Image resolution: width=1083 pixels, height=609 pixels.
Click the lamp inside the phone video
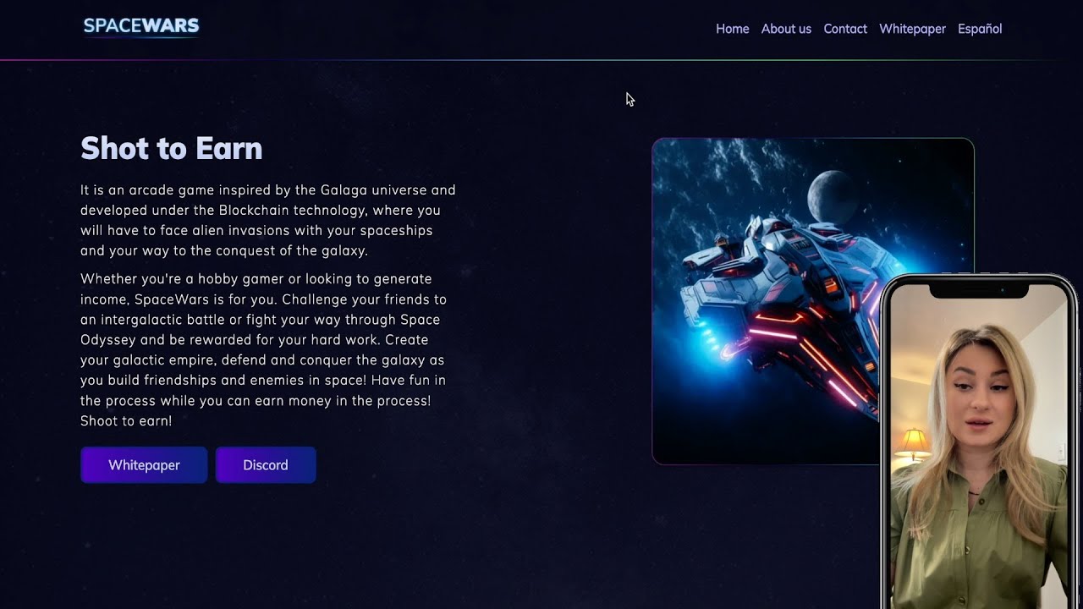[x=912, y=444]
